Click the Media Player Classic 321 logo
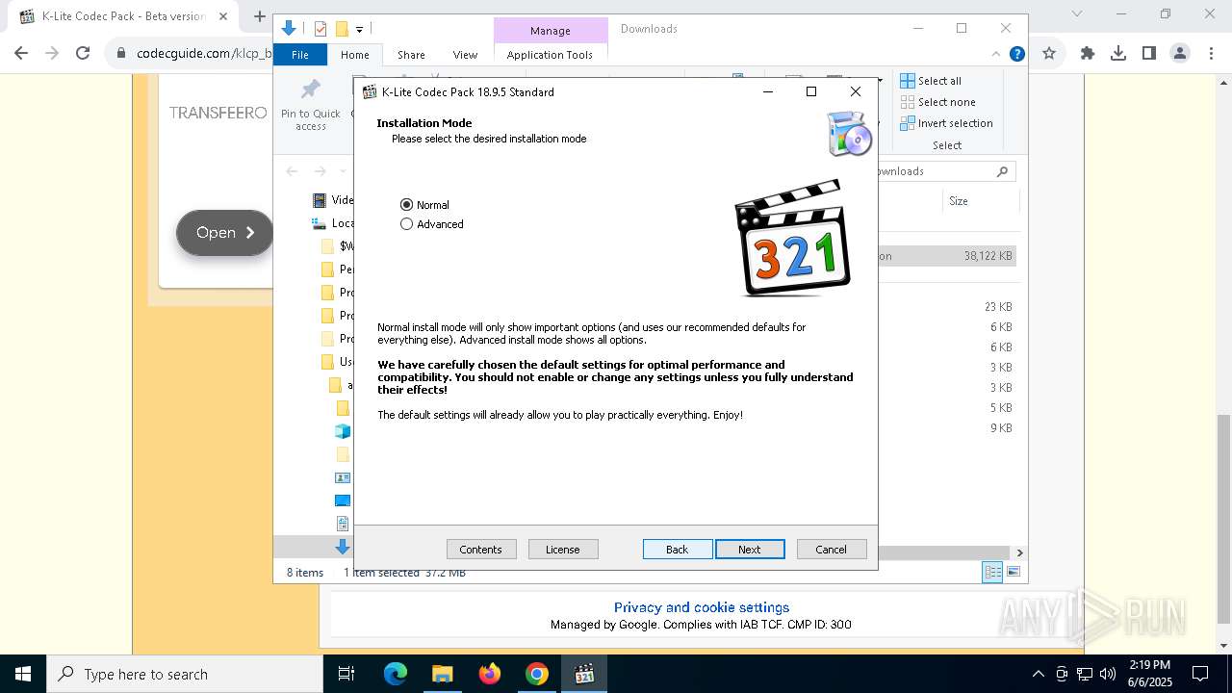The height and width of the screenshot is (693, 1232). pos(793,238)
